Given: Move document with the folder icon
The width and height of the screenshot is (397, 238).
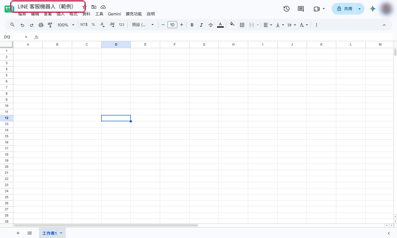Looking at the screenshot, I should pyautogui.click(x=94, y=7).
